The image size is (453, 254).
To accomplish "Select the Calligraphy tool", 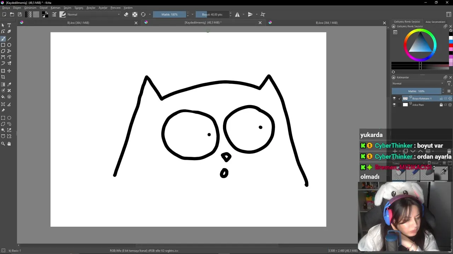I will [9, 31].
